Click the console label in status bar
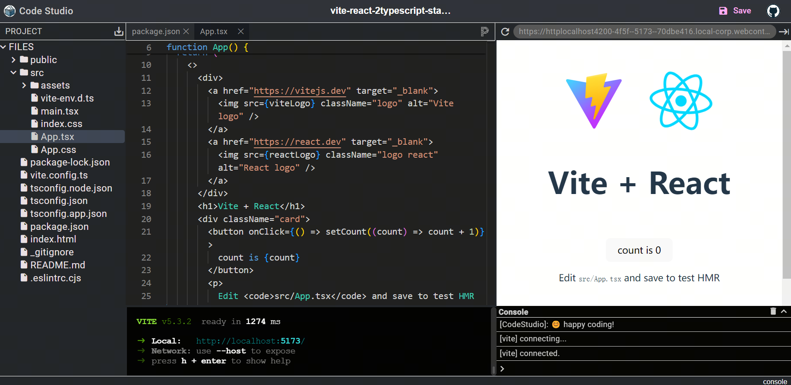Viewport: 791px width, 385px height. 775,382
